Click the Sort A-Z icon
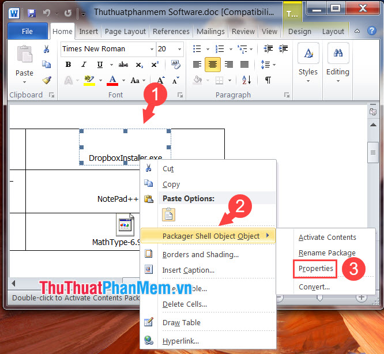The height and width of the screenshot is (354, 384). 246,80
